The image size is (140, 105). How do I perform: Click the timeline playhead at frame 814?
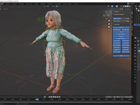(x=37, y=99)
